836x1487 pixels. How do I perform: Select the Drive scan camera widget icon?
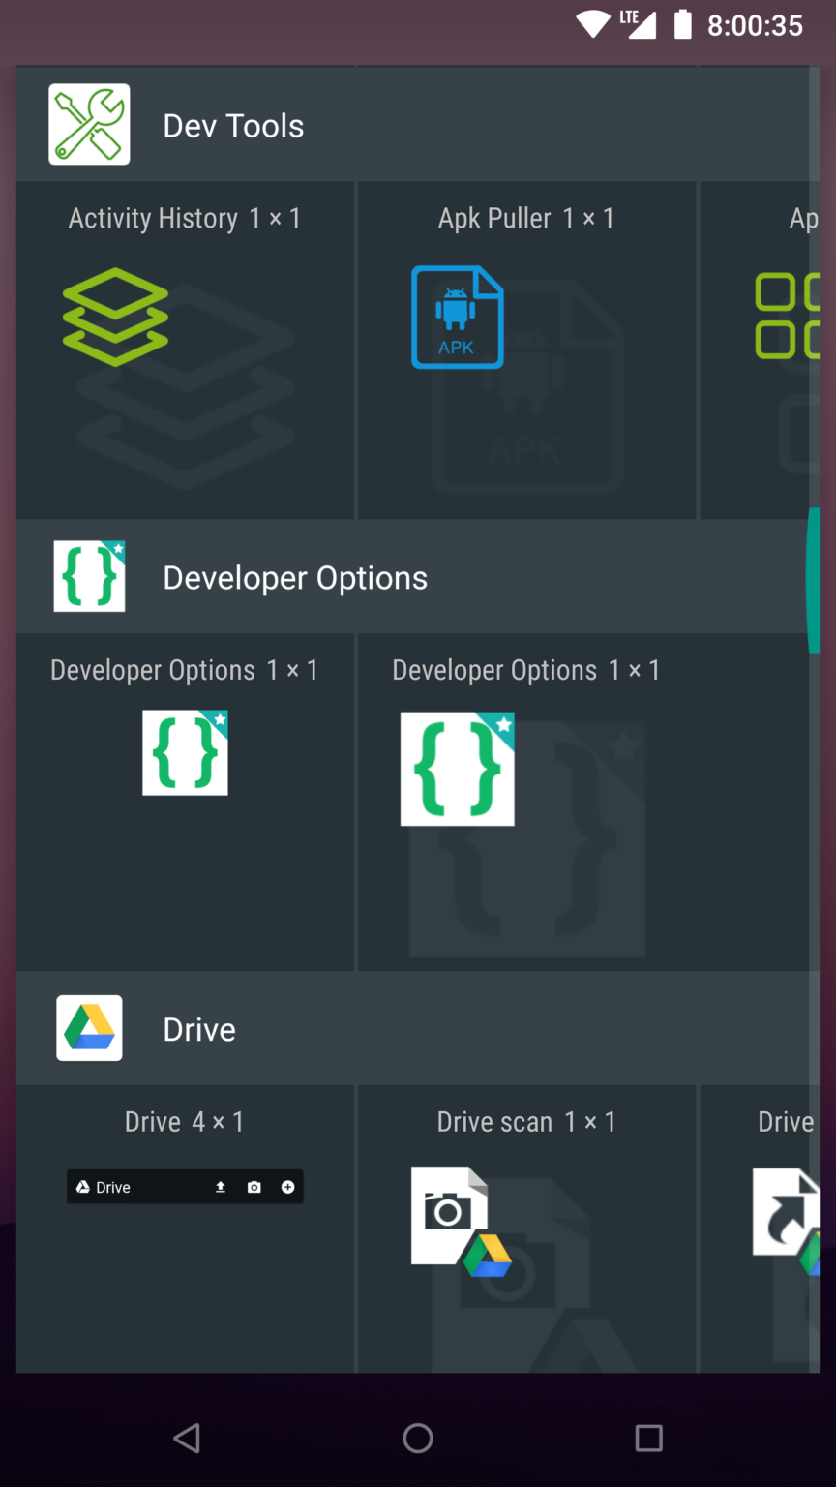[462, 1222]
